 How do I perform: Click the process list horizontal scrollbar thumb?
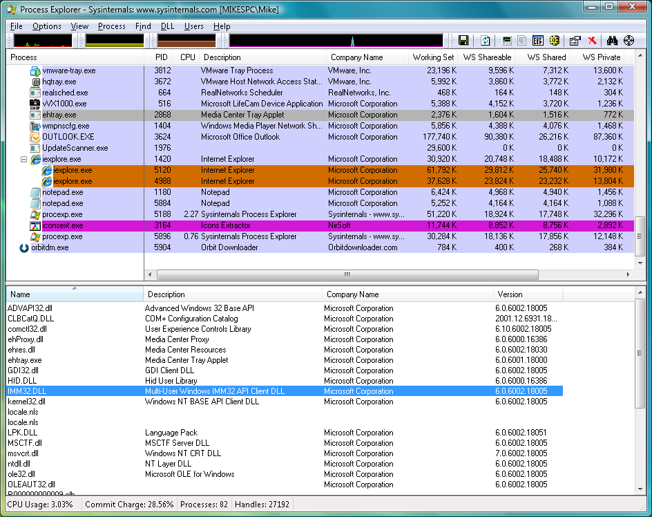click(x=347, y=274)
